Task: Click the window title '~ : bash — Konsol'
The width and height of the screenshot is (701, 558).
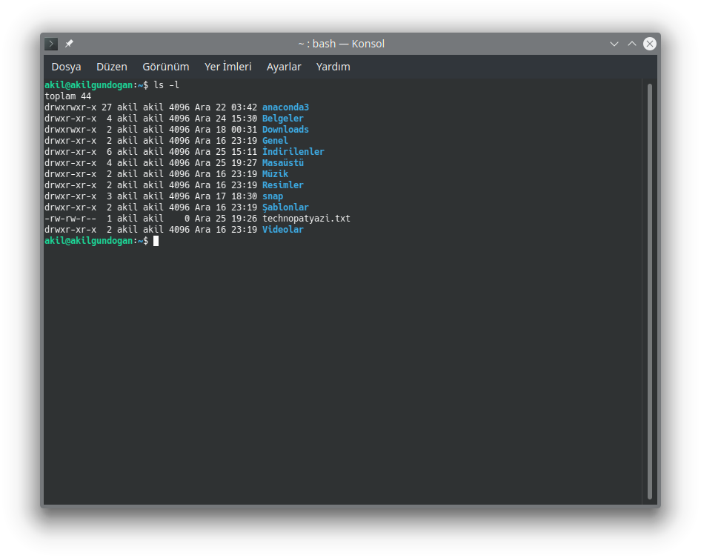Action: [x=341, y=44]
